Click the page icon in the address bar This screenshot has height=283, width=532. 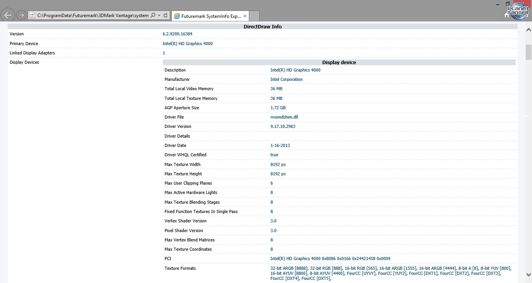tap(33, 16)
